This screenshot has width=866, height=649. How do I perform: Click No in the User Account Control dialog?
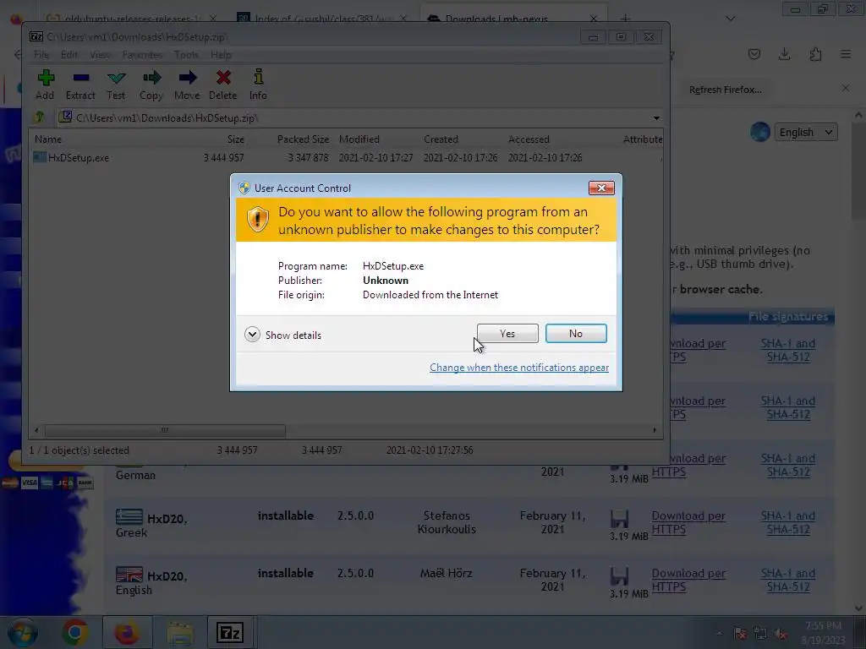tap(575, 333)
